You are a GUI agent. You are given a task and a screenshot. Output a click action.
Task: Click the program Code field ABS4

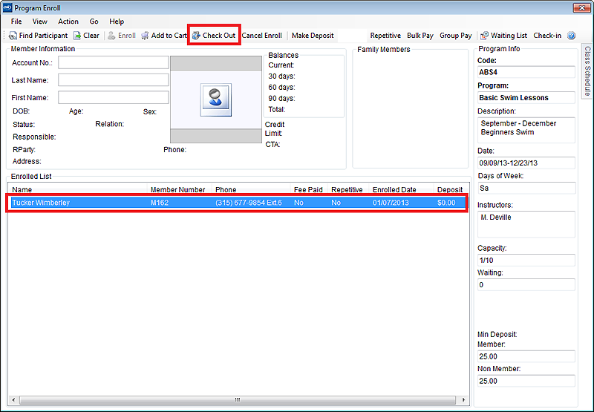(x=526, y=72)
